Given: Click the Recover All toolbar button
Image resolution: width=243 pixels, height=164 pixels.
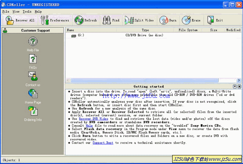Looking at the screenshot, I should tap(20, 20).
